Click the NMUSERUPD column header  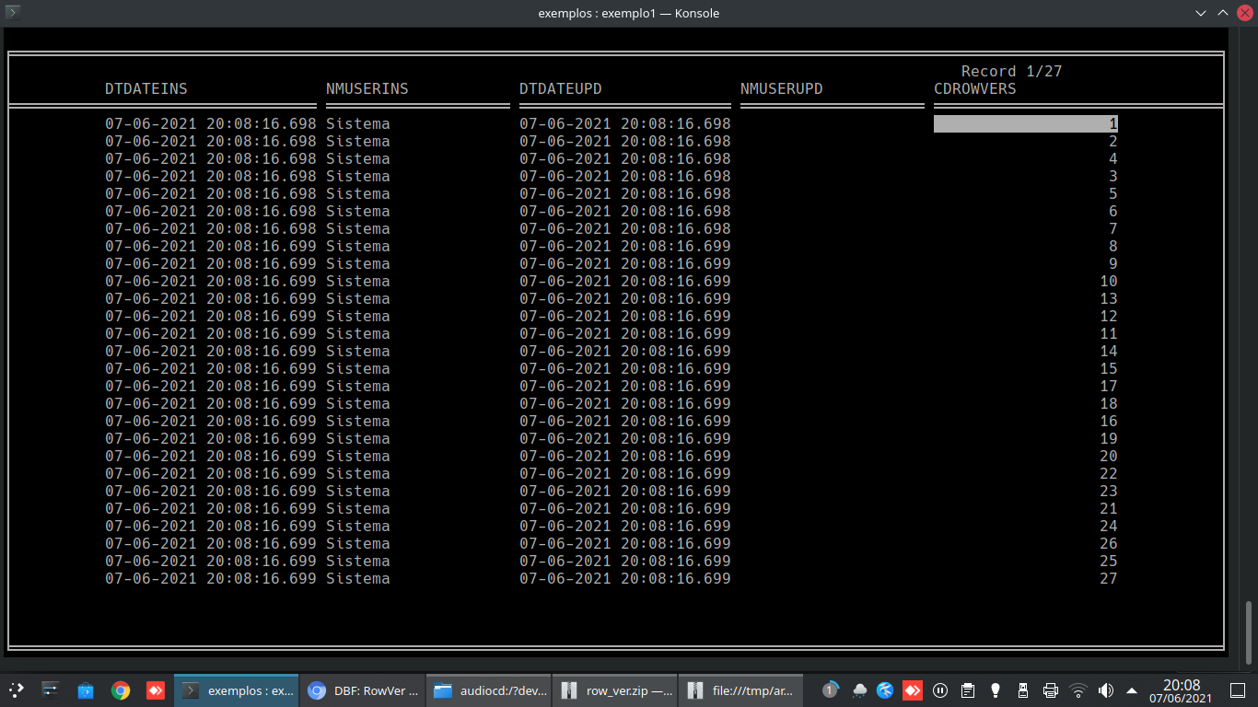(782, 89)
